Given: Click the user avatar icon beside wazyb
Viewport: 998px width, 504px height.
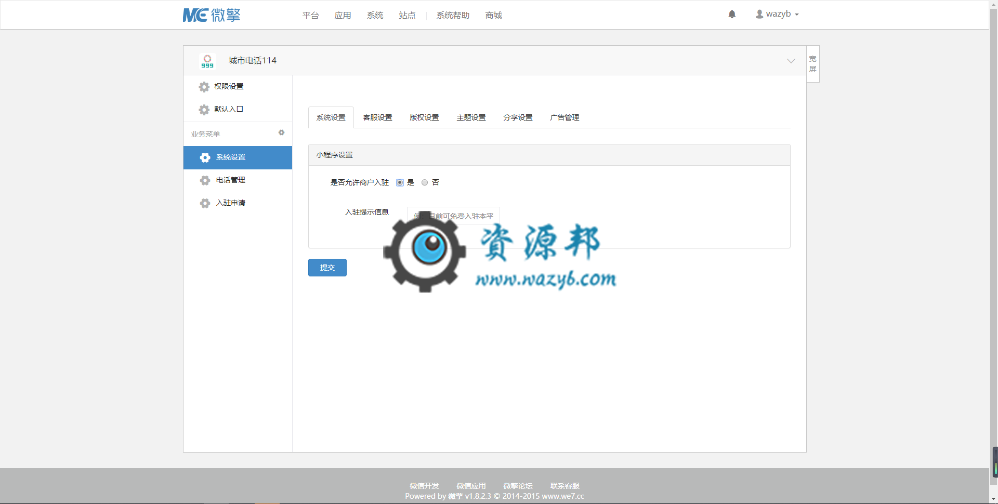Looking at the screenshot, I should coord(759,14).
